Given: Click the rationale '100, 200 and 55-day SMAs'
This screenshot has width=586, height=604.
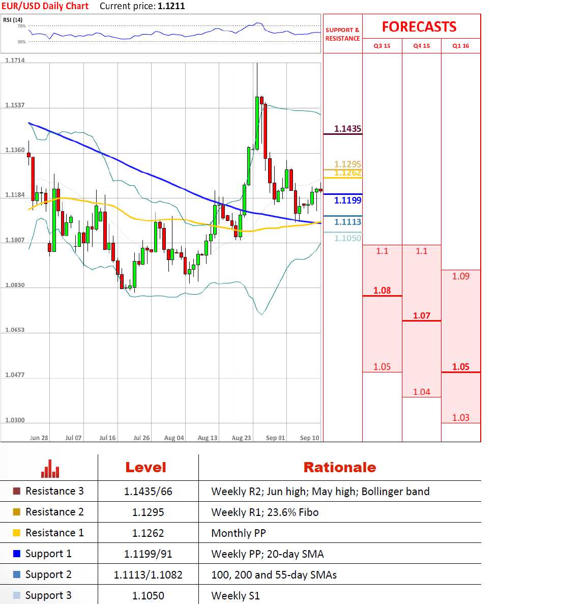Looking at the screenshot, I should [274, 574].
